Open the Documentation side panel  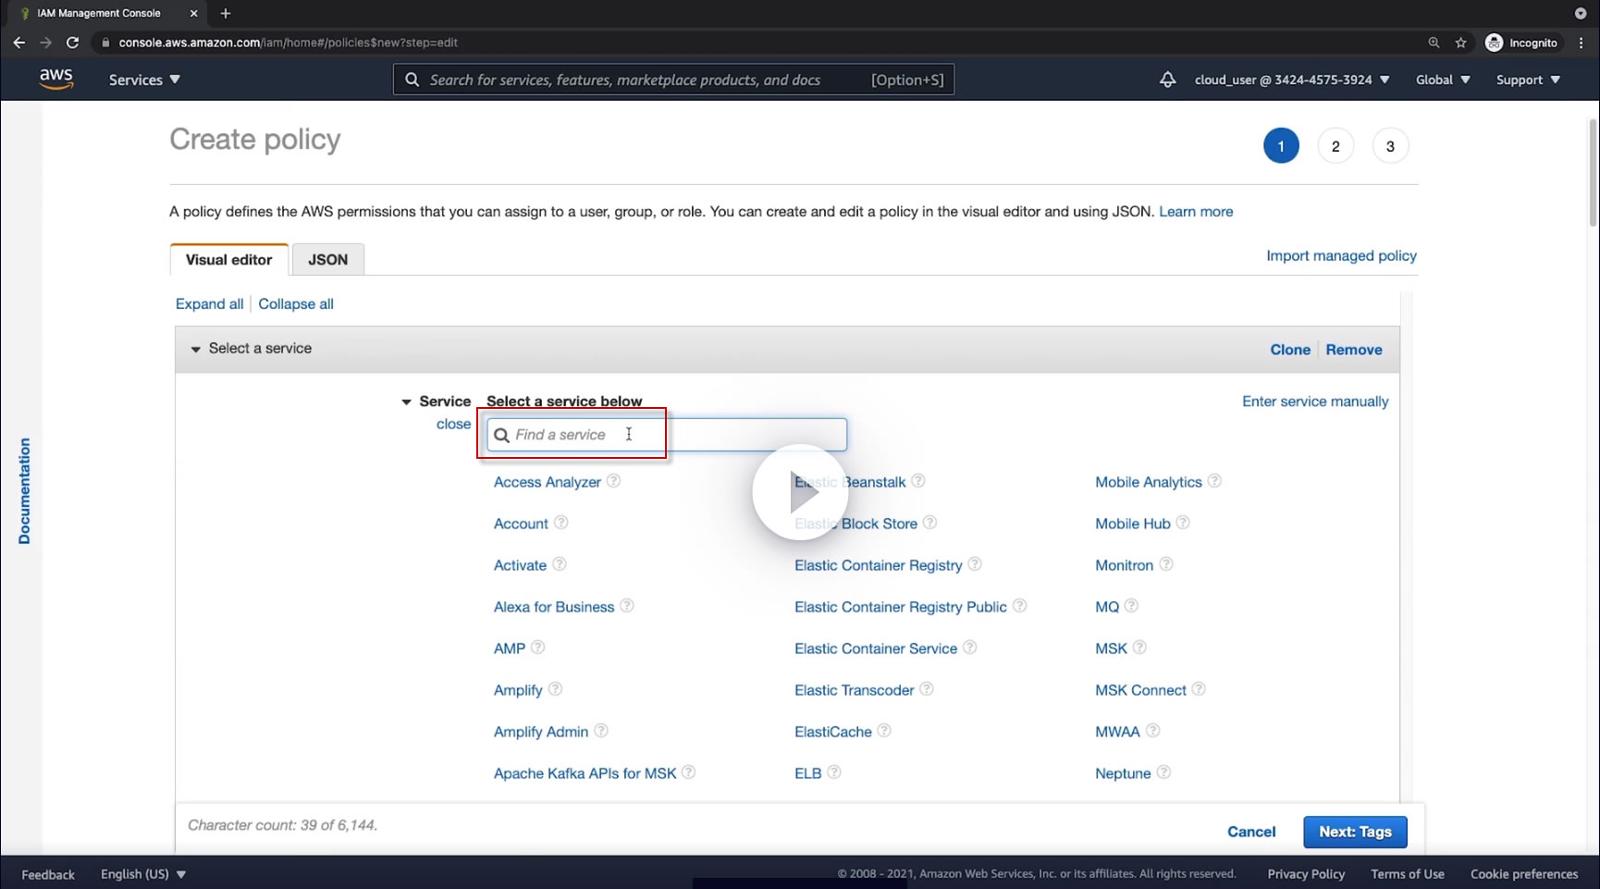(x=24, y=491)
